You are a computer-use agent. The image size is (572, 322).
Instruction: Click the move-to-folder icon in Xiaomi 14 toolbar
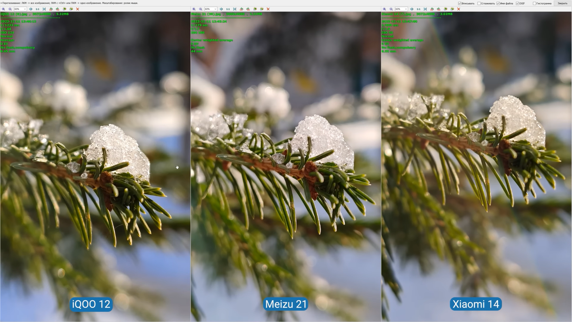tap(452, 9)
